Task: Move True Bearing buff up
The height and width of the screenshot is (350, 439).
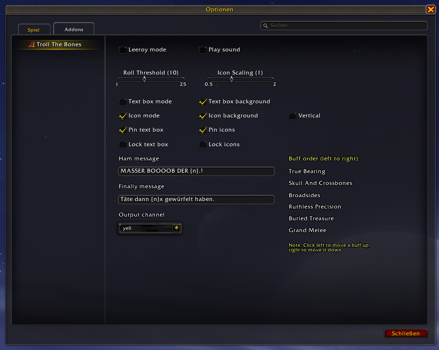Action: point(307,172)
